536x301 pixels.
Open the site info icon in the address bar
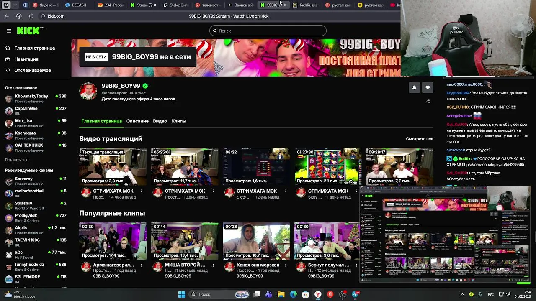[43, 16]
